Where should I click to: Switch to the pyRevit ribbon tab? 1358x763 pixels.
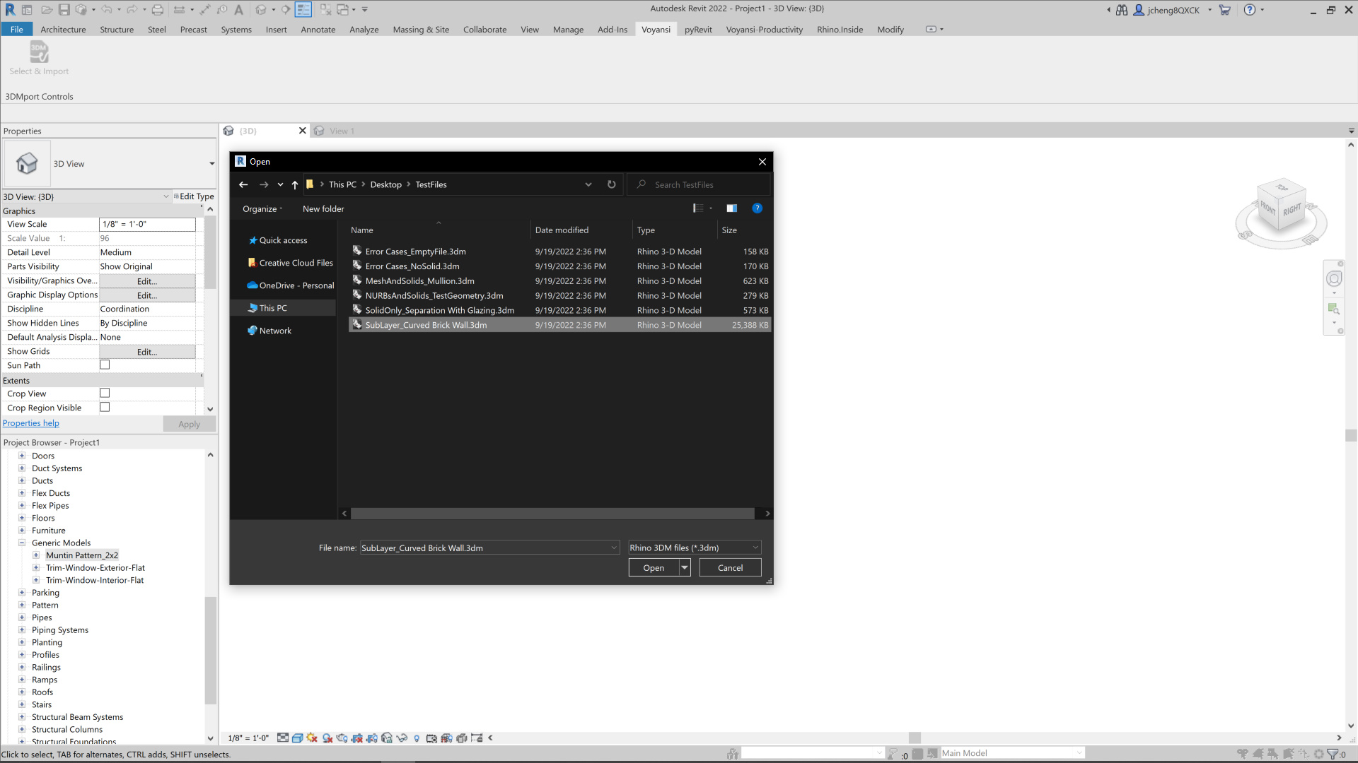coord(697,30)
